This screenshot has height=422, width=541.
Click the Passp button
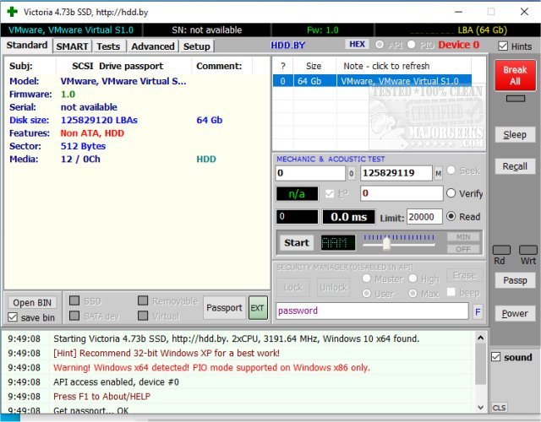pyautogui.click(x=515, y=280)
